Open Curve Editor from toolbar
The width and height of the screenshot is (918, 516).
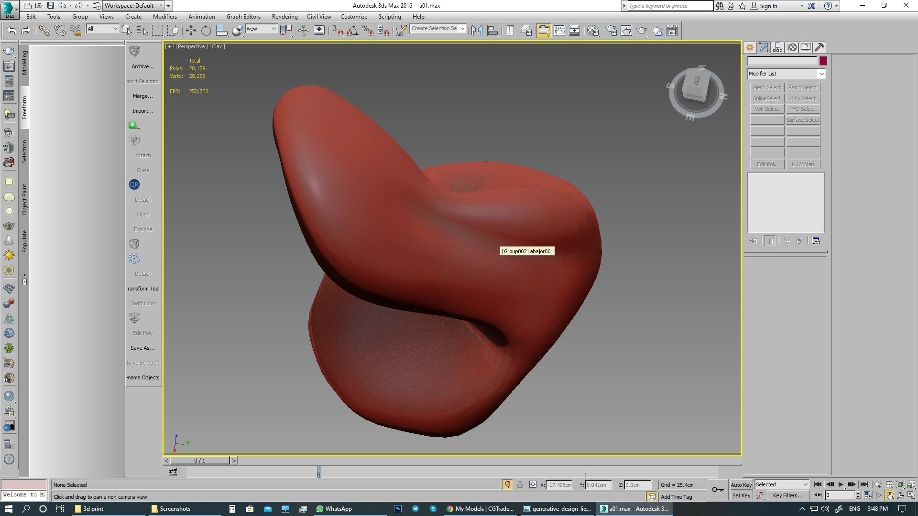559,31
